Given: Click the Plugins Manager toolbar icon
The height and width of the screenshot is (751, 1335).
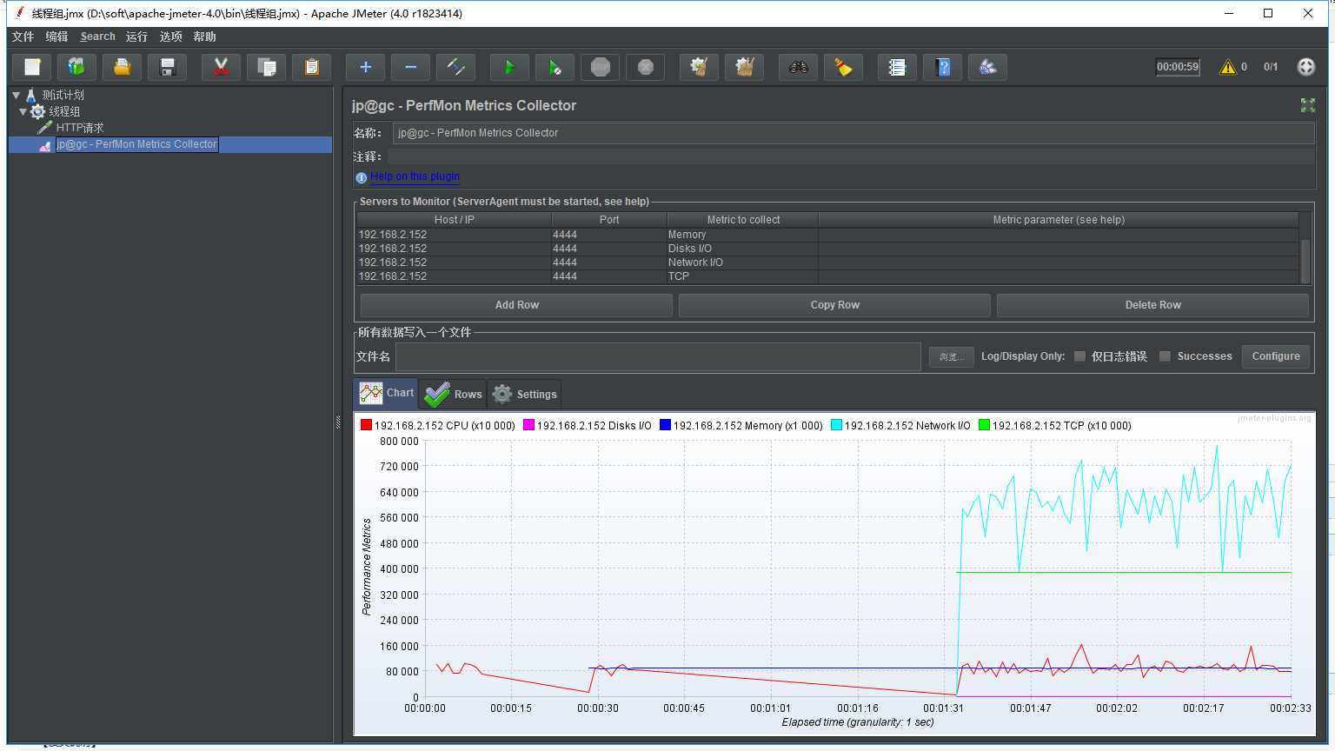Looking at the screenshot, I should click(987, 67).
